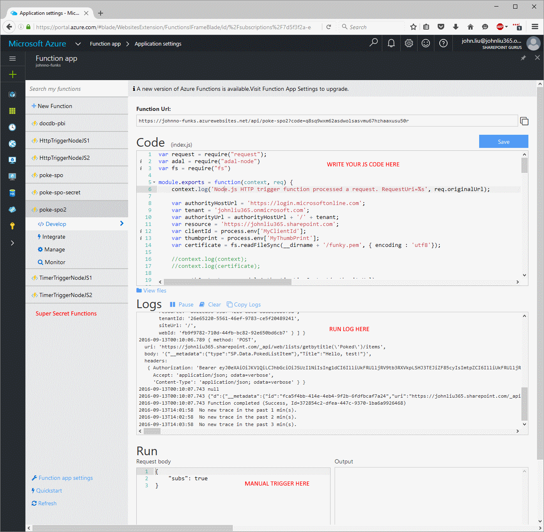The width and height of the screenshot is (544, 532).
Task: Collapse the sidebar with the hamburger icon
Action: point(12,58)
